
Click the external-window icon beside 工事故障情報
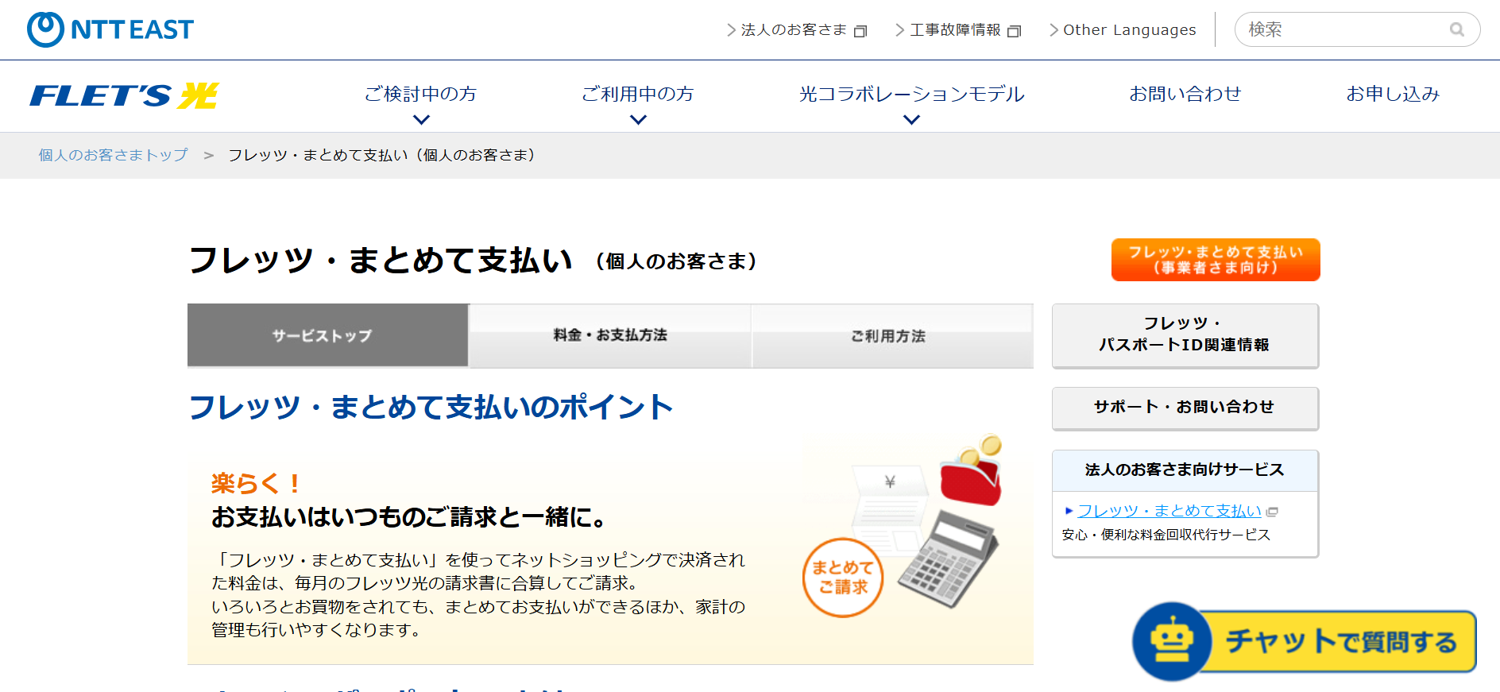tap(1015, 31)
